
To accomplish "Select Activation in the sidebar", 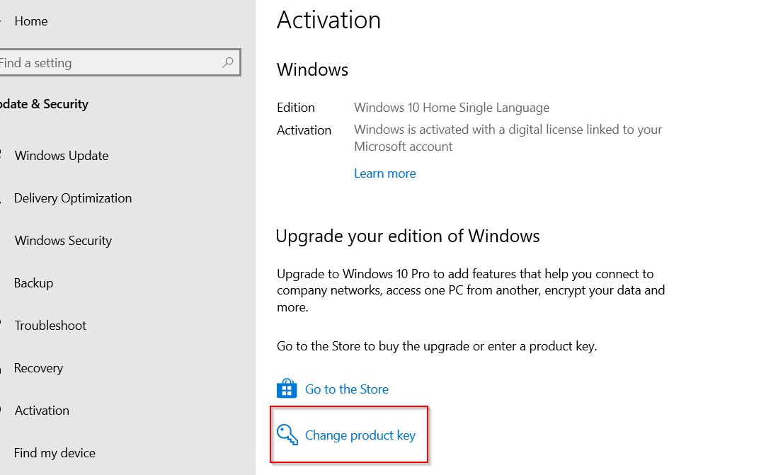I will click(42, 411).
